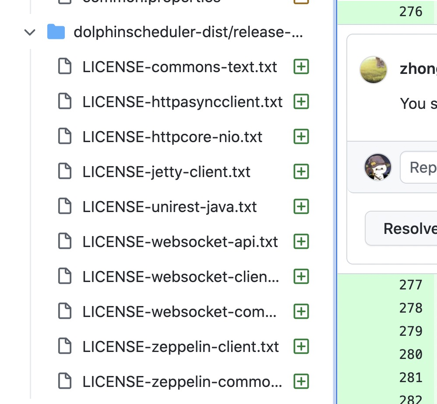Image resolution: width=437 pixels, height=404 pixels.
Task: Open the zhong commenter's avatar
Action: click(374, 70)
